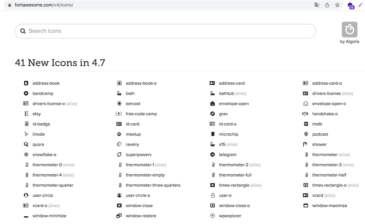Open the window-close link

point(139,206)
